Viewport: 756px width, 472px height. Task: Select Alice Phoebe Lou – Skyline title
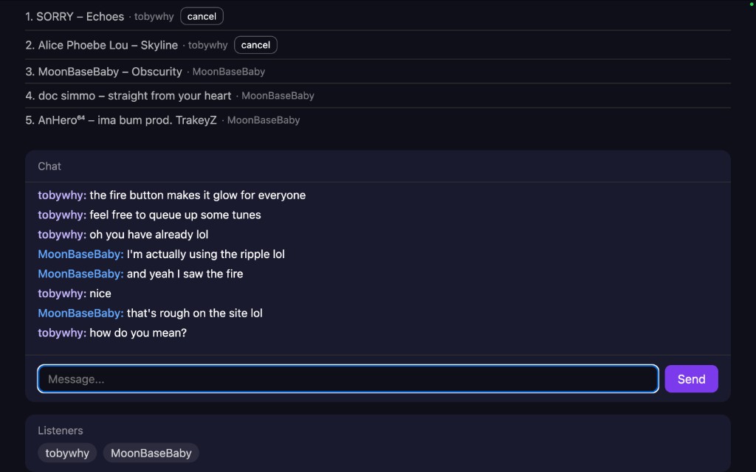[x=108, y=45]
